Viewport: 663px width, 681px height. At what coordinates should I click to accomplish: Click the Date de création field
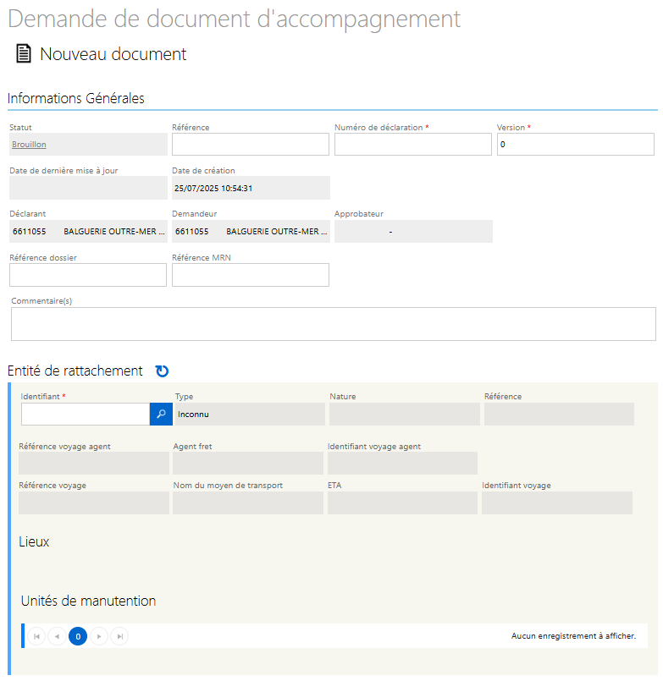(250, 188)
